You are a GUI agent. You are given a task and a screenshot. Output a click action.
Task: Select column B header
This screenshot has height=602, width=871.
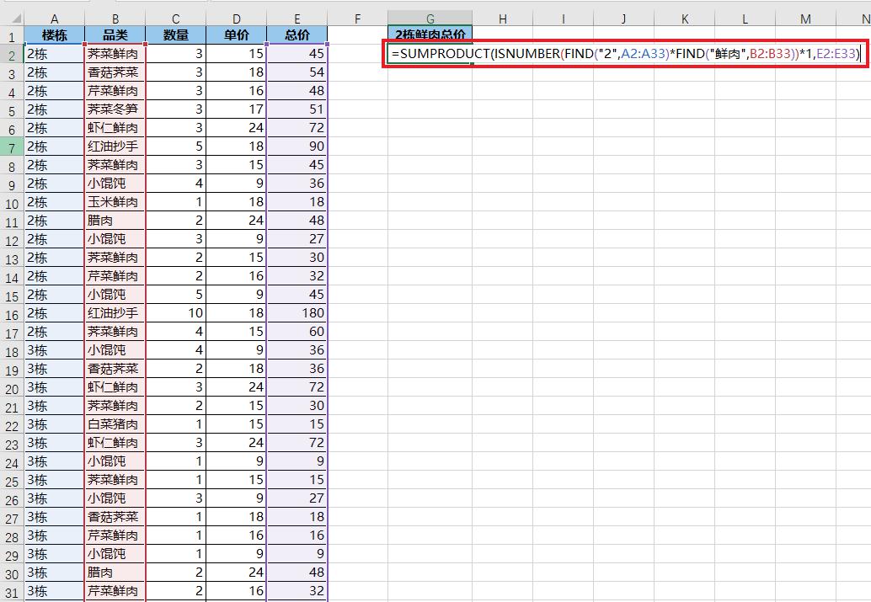(x=115, y=19)
